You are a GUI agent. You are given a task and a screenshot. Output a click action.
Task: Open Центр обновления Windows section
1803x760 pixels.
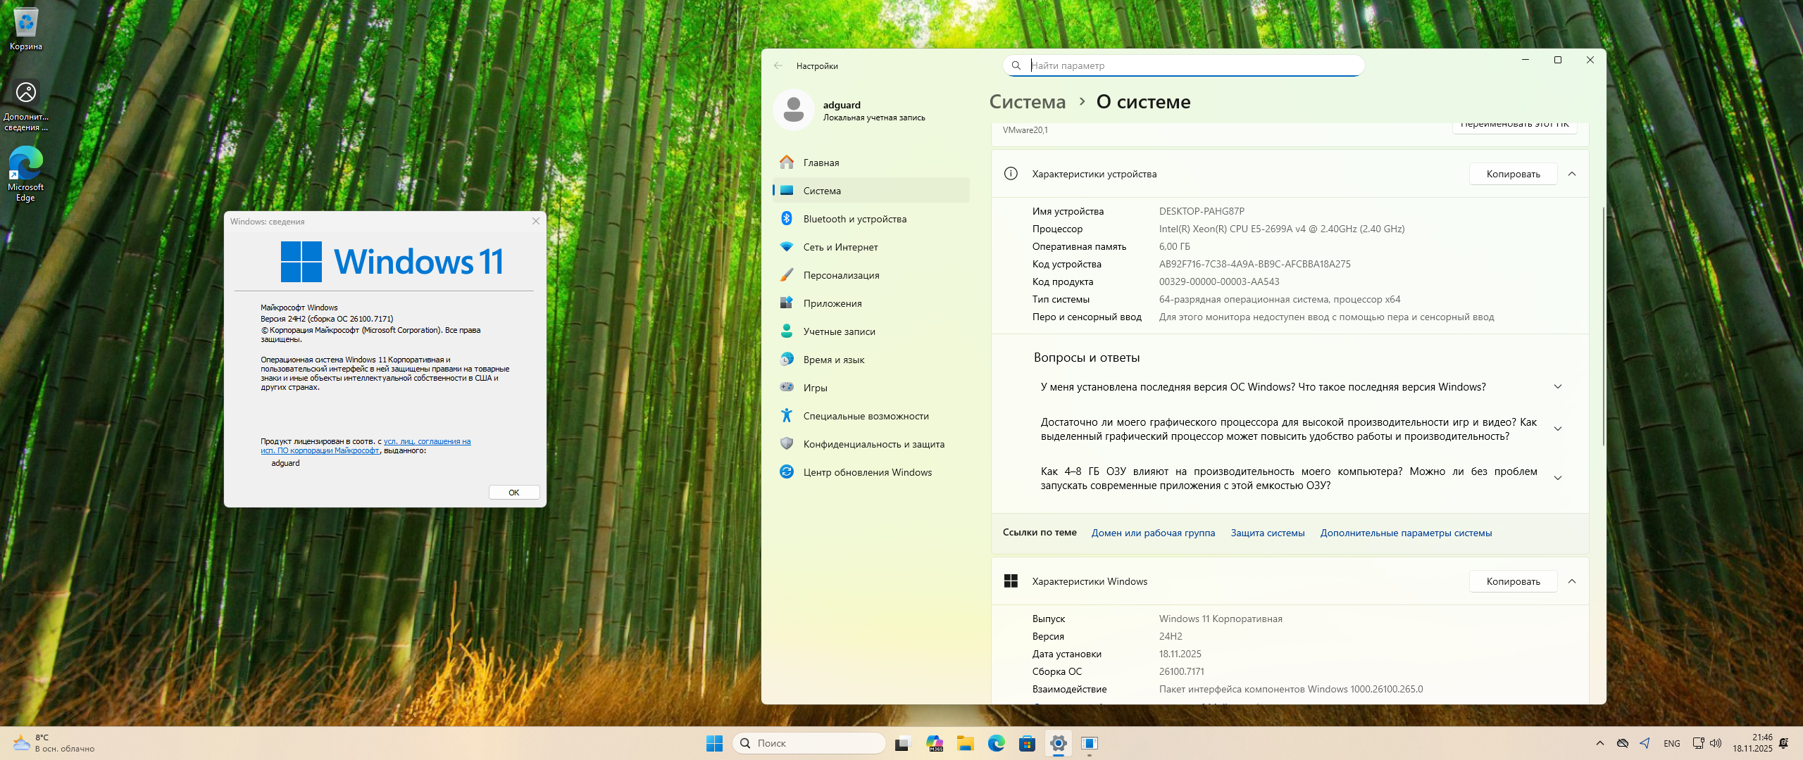pyautogui.click(x=867, y=472)
